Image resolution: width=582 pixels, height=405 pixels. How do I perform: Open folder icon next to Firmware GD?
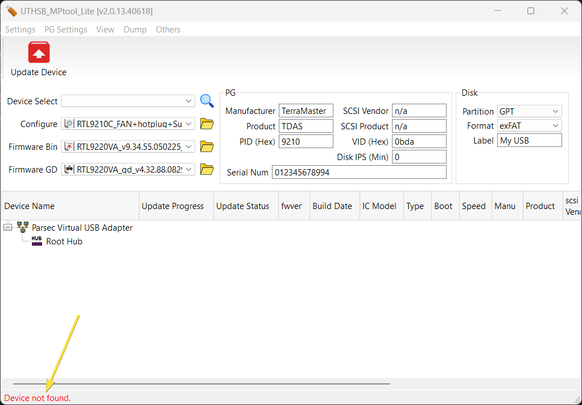207,169
